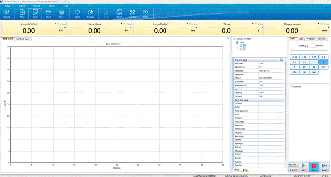Click the Shape value Bar (diameter) cell

271,78
